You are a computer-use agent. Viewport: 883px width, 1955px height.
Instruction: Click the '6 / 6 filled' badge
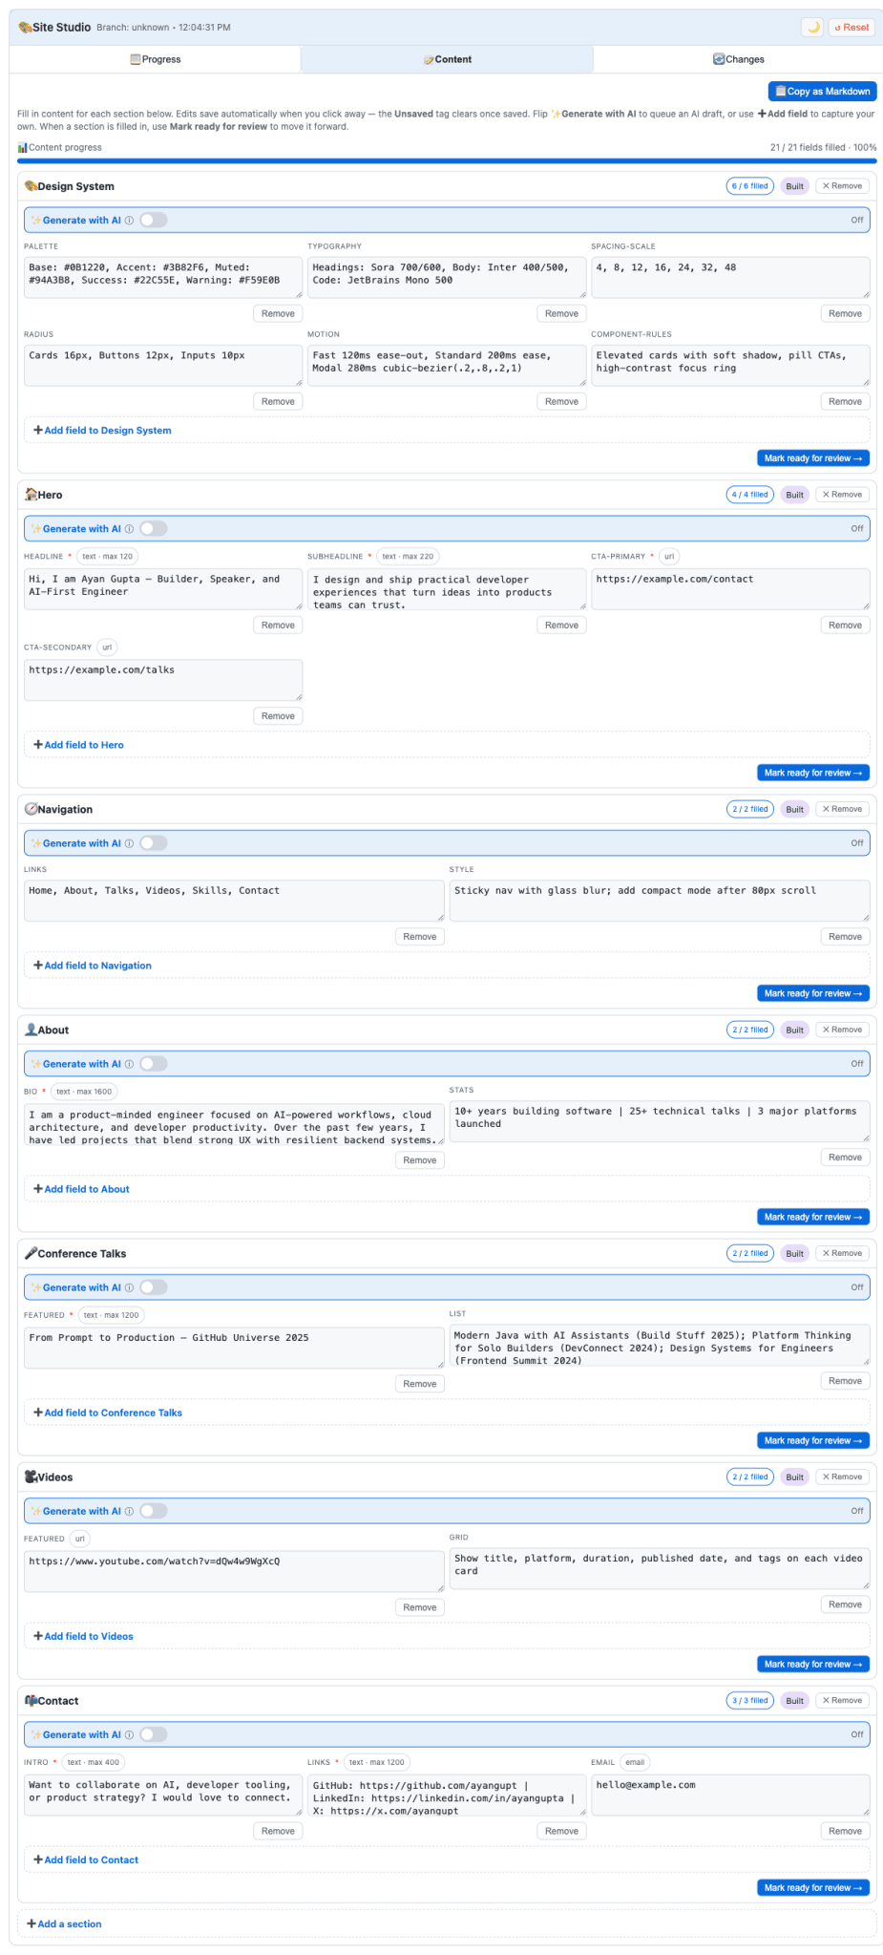pyautogui.click(x=749, y=186)
